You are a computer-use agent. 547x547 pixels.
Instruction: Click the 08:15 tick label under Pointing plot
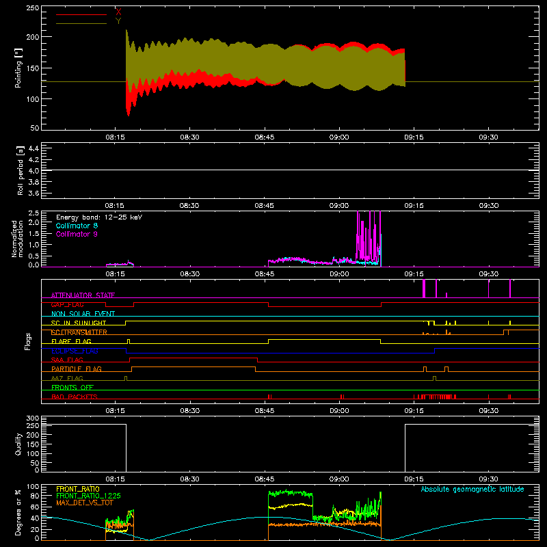[115, 137]
